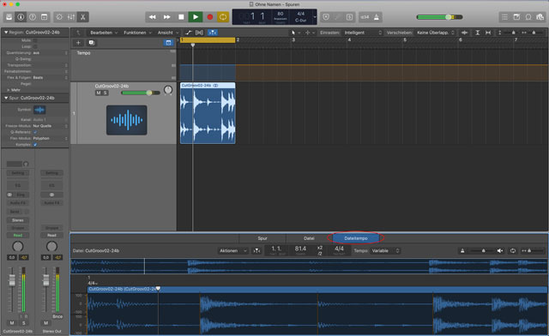Toggle the Replace mode button
This screenshot has height=336, width=549.
pyautogui.click(x=326, y=17)
